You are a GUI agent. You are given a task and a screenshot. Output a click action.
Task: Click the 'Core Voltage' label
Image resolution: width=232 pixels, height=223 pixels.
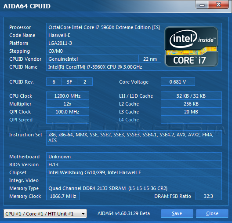(134, 82)
